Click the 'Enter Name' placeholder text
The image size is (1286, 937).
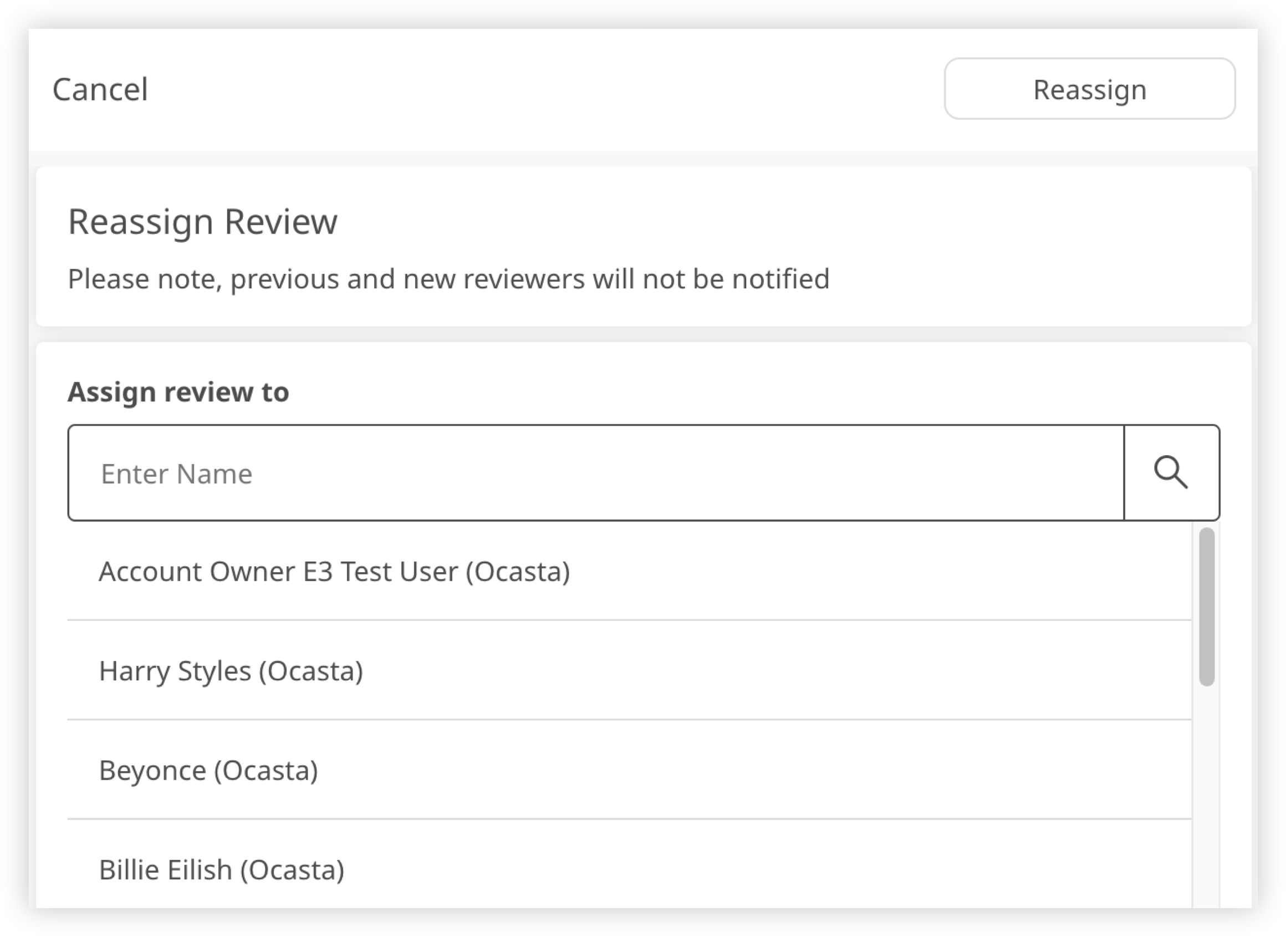[176, 473]
